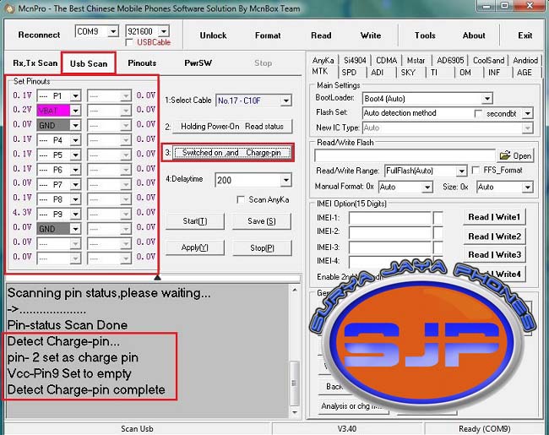This screenshot has width=549, height=435.
Task: Select the Usb Scan tab
Action: [88, 63]
